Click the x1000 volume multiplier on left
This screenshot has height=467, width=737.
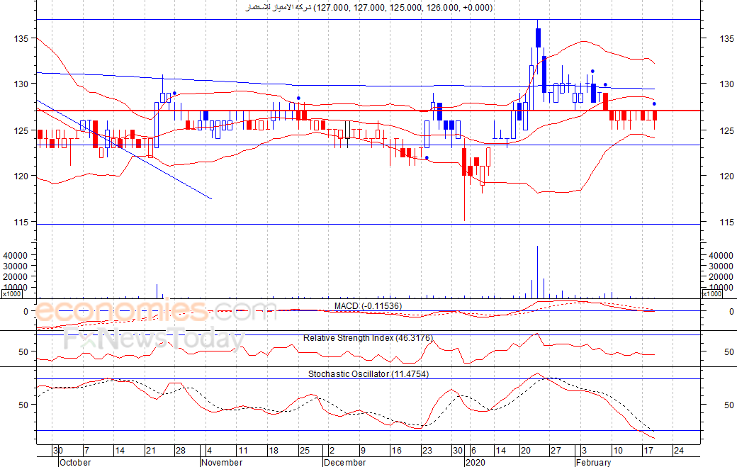coord(11,294)
